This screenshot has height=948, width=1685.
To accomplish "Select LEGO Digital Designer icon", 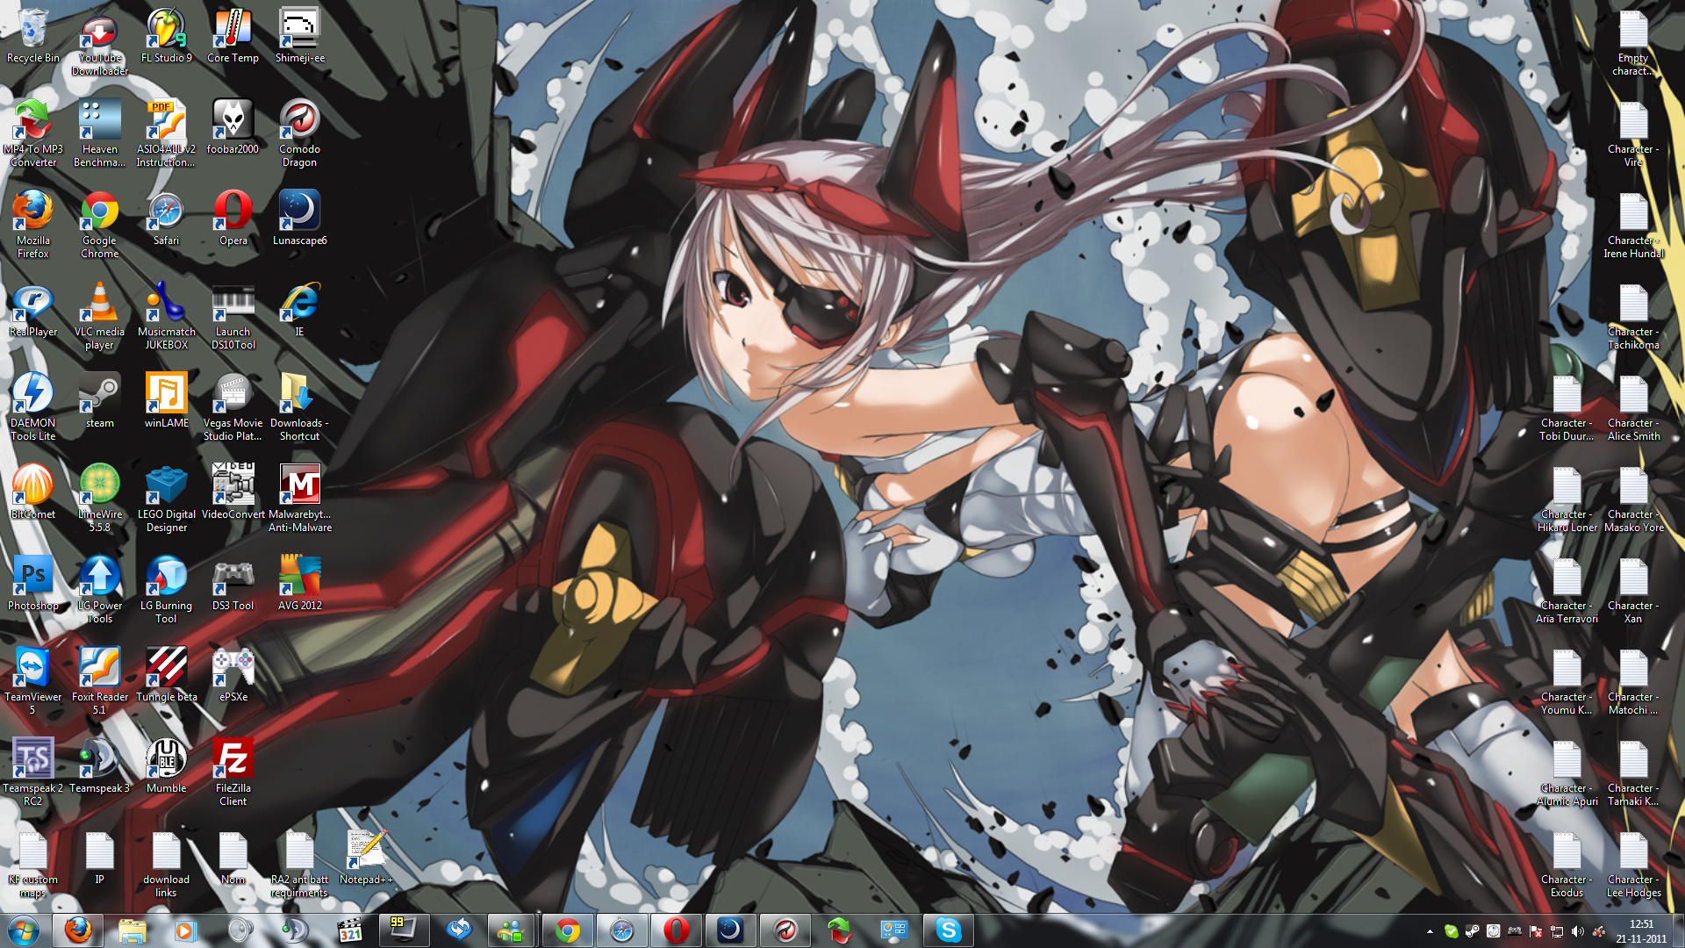I will 167,499.
